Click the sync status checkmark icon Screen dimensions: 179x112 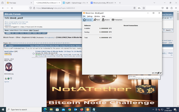point(161,73)
